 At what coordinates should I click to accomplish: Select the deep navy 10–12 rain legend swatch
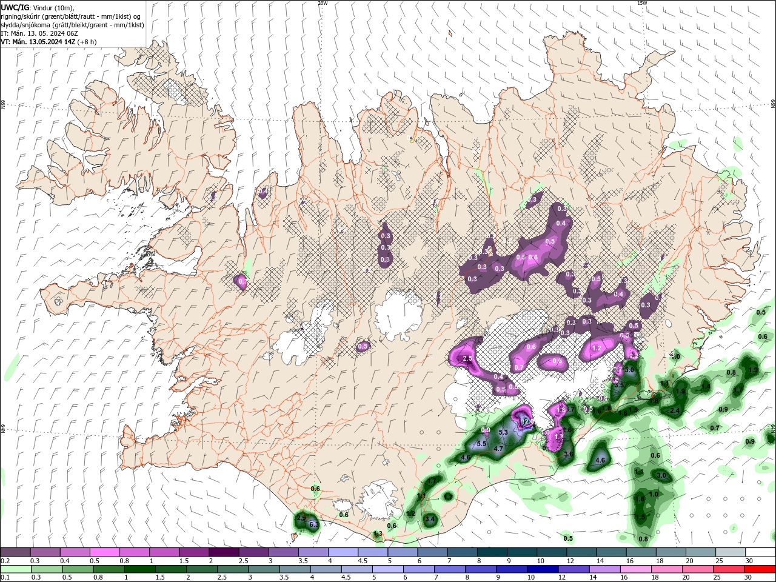pos(543,569)
